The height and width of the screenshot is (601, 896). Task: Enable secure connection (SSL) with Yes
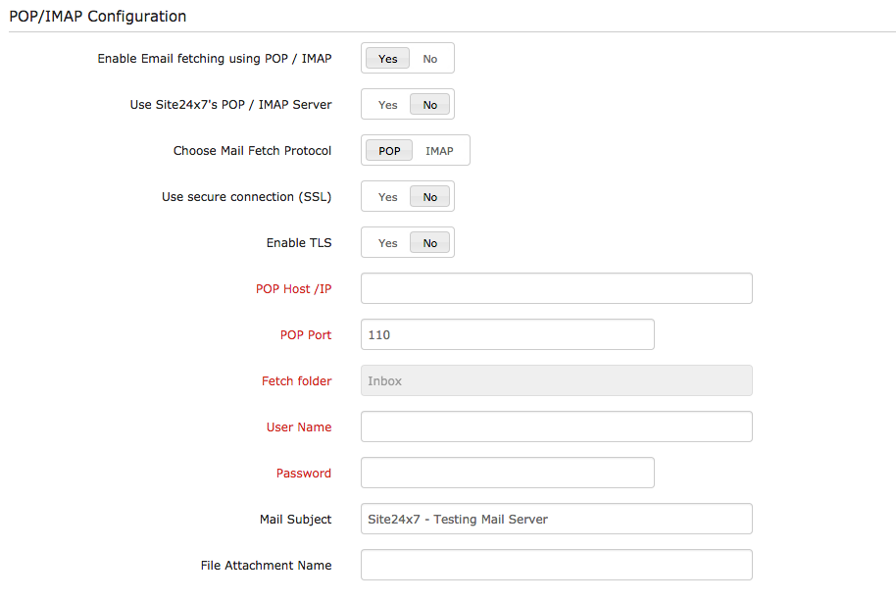(x=388, y=197)
